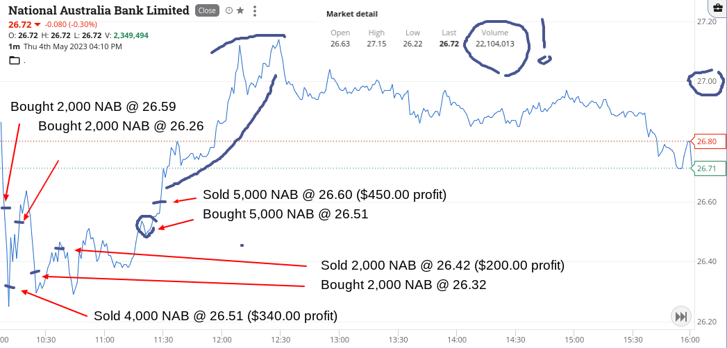The width and height of the screenshot is (727, 348).
Task: Select the 'Sold 5,000 NAB @ 26.60' annotation
Action: [324, 195]
